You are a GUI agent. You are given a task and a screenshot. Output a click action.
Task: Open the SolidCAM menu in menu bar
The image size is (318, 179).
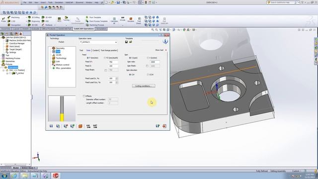(70, 2)
